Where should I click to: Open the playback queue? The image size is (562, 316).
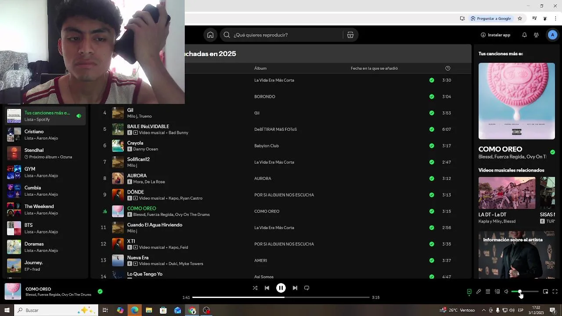[x=488, y=291]
